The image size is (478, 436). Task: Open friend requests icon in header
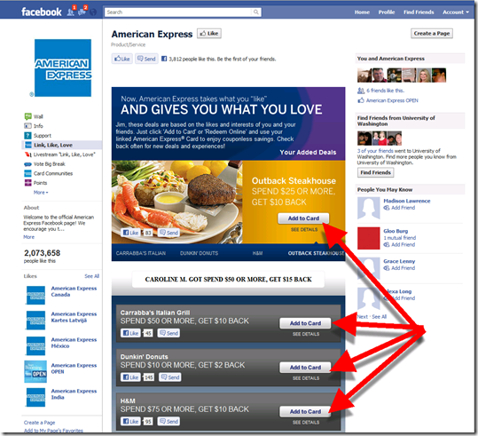tap(71, 12)
